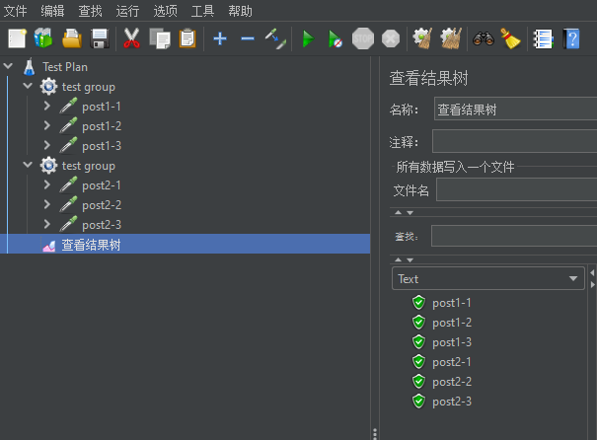The image size is (597, 440).
Task: Open the 选项 menu
Action: click(165, 11)
